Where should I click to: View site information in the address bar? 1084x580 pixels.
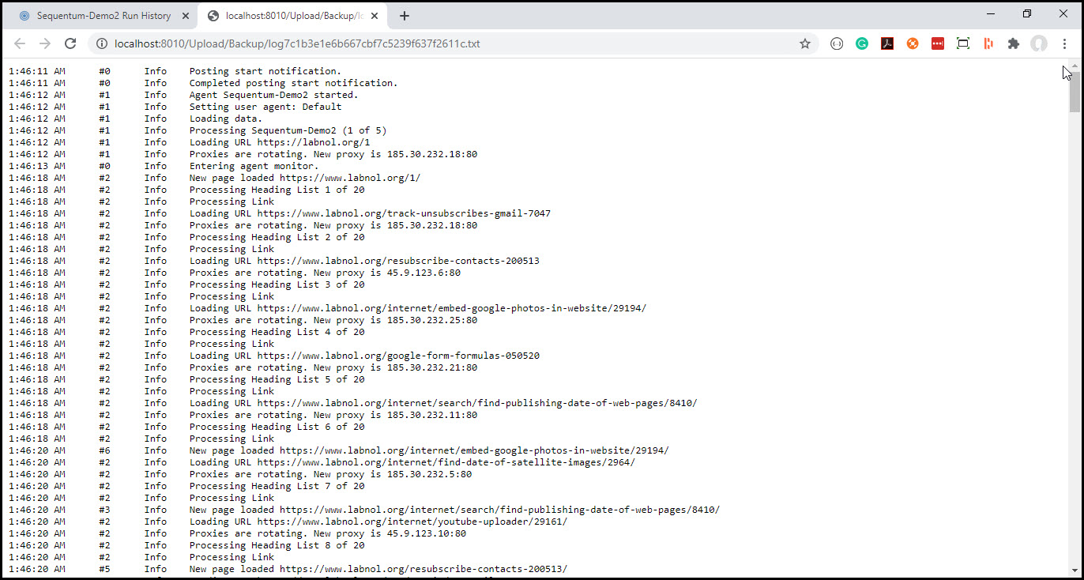[101, 43]
